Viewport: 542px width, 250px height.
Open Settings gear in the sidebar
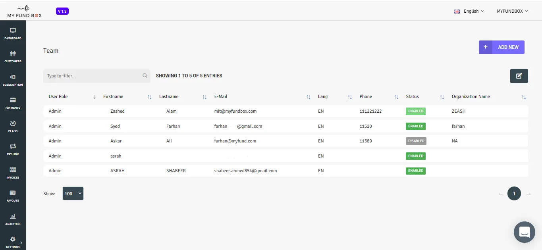[x=13, y=240]
